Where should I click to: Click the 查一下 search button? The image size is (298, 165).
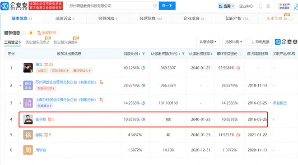click(x=167, y=6)
